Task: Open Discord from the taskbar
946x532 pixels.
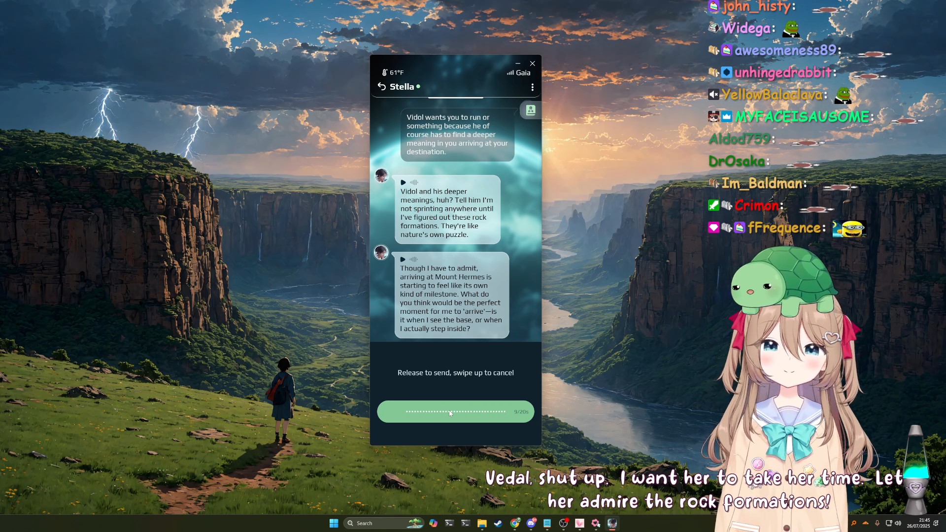Action: 531,523
